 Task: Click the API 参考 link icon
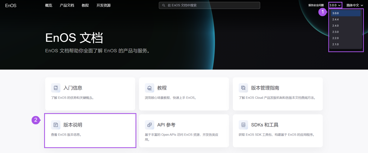click(x=149, y=125)
